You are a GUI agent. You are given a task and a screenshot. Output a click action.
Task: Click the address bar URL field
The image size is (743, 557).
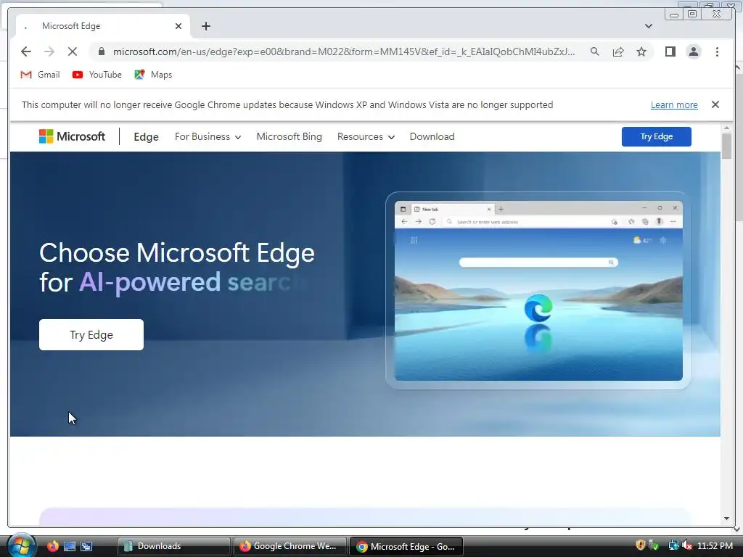coord(343,51)
